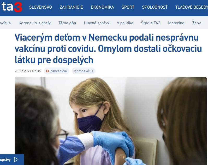Open SLOVENSKO menu section

(40, 7)
